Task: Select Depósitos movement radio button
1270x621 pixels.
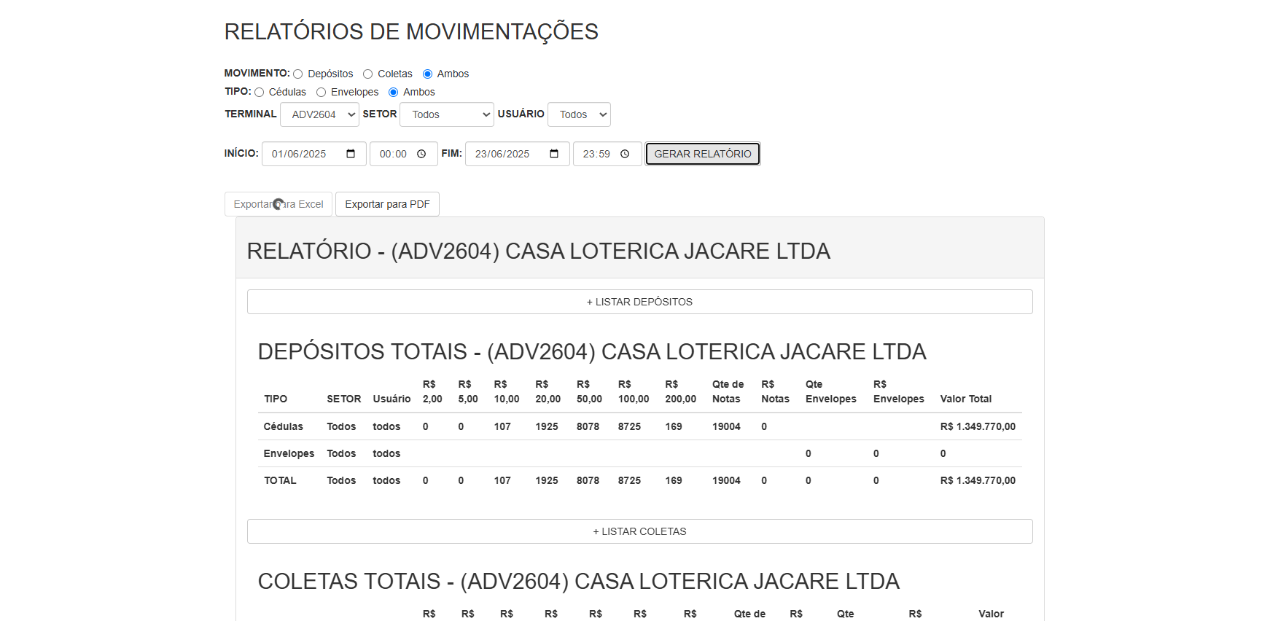Action: (297, 74)
